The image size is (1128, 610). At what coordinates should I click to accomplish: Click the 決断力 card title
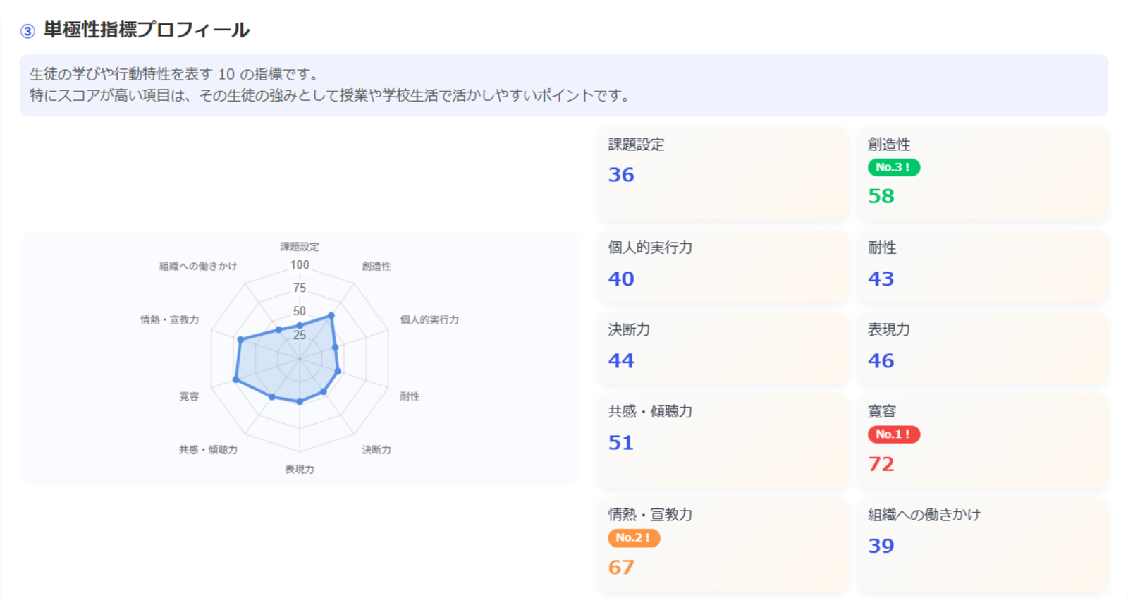tap(629, 329)
